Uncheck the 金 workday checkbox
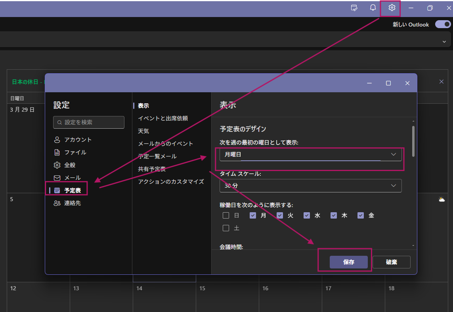Screen dimensions: 453x312 361,215
